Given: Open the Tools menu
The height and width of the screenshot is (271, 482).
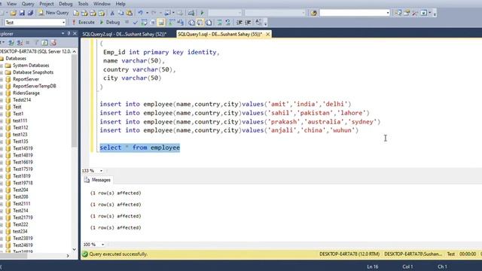Looking at the screenshot, I should 83,4.
